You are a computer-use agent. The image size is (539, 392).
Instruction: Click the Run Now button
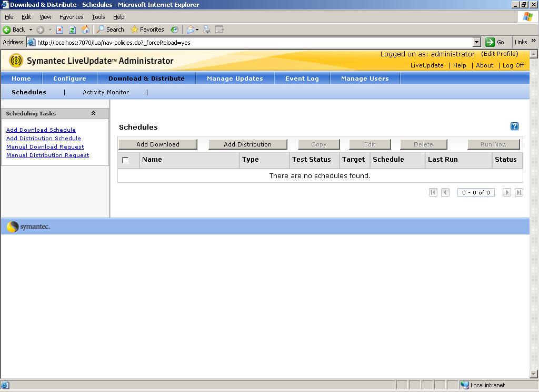pos(494,144)
